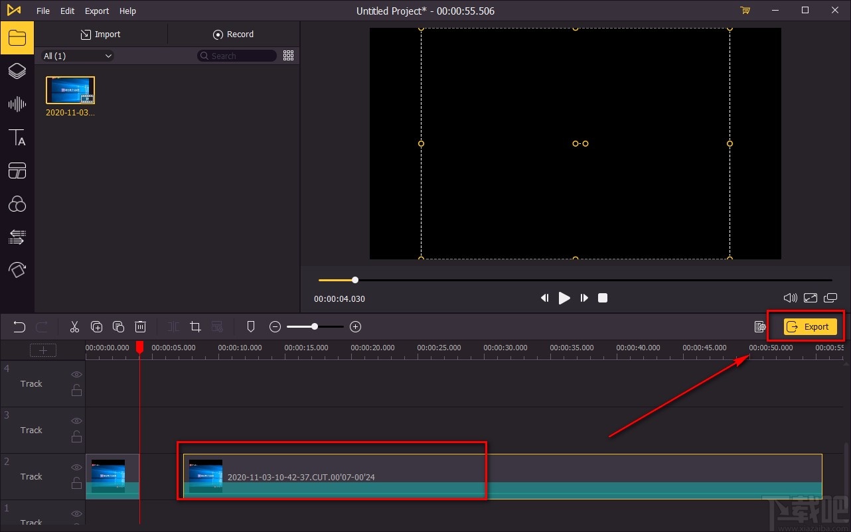Open the Audio panel in sidebar

[x=17, y=104]
